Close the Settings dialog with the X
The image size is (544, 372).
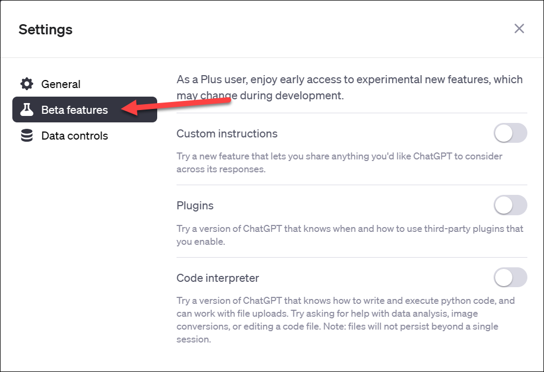click(x=519, y=28)
